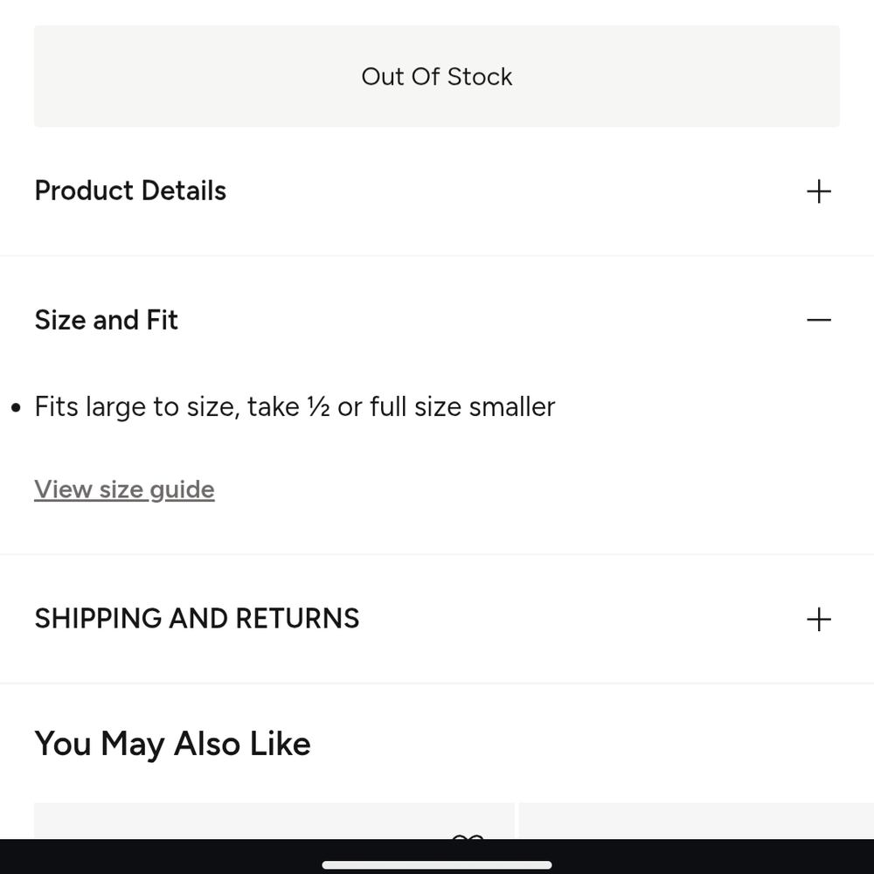The image size is (874, 874).
Task: Expand the SHIPPING AND RETURNS heading
Action: [x=197, y=619]
